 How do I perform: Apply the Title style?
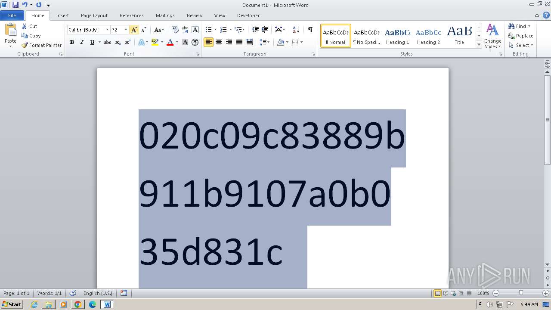coord(459,36)
